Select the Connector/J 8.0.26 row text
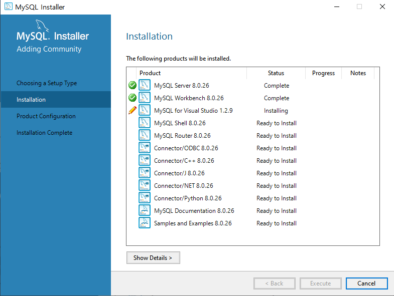The image size is (394, 296). [x=179, y=173]
